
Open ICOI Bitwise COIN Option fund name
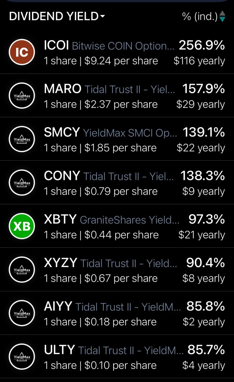pyautogui.click(x=123, y=46)
